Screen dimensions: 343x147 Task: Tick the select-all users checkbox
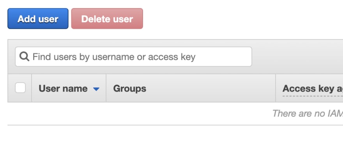pos(20,88)
